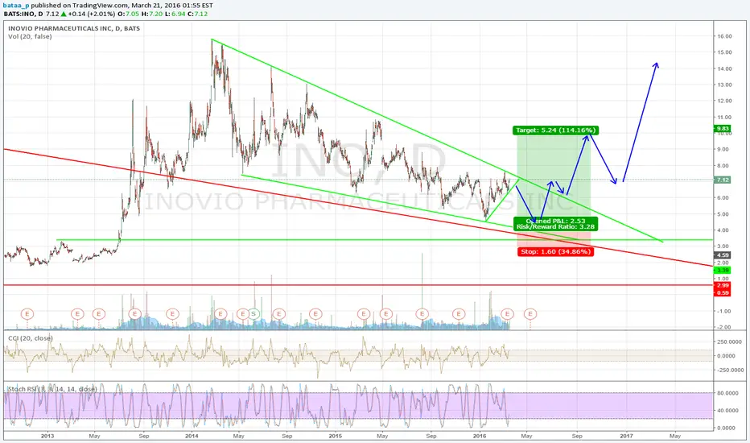Click the red 0.59 price tag

pyautogui.click(x=723, y=292)
